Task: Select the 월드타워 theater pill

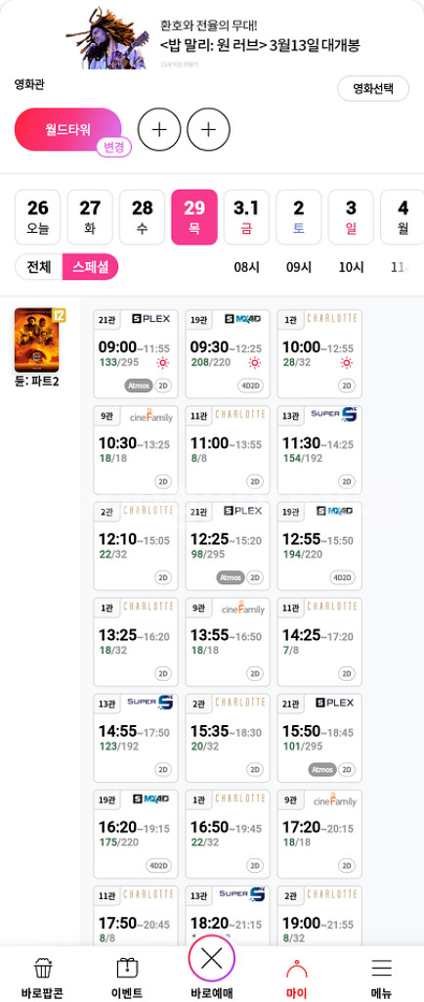Action: [x=67, y=130]
